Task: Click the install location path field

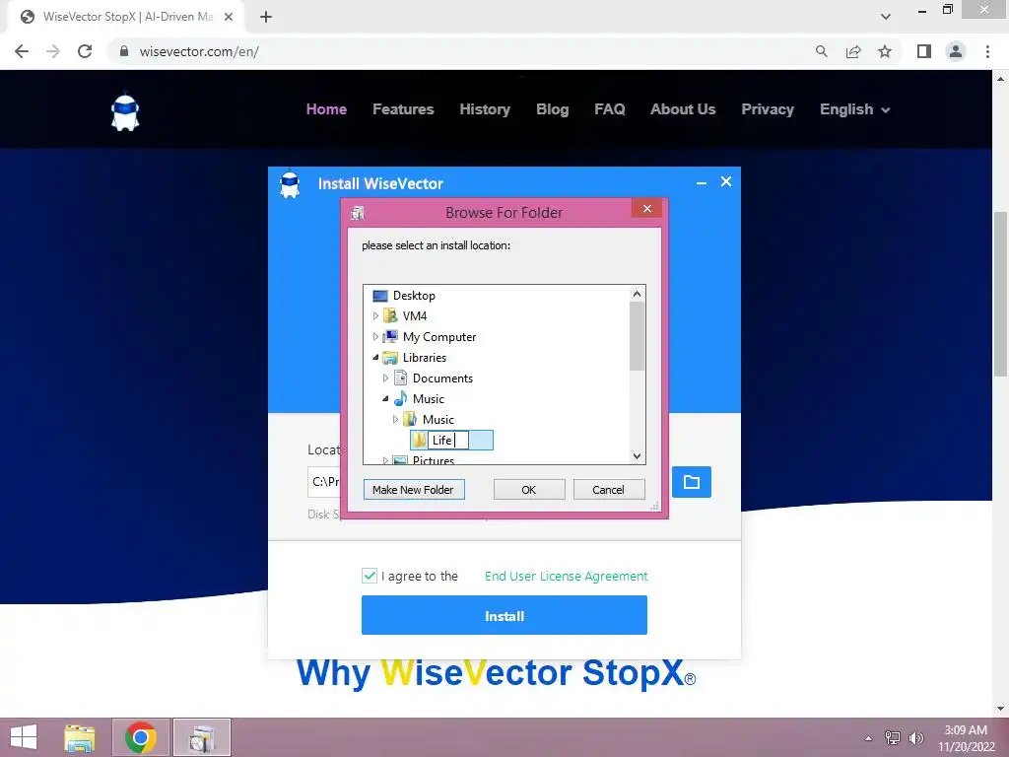Action: pyautogui.click(x=324, y=481)
